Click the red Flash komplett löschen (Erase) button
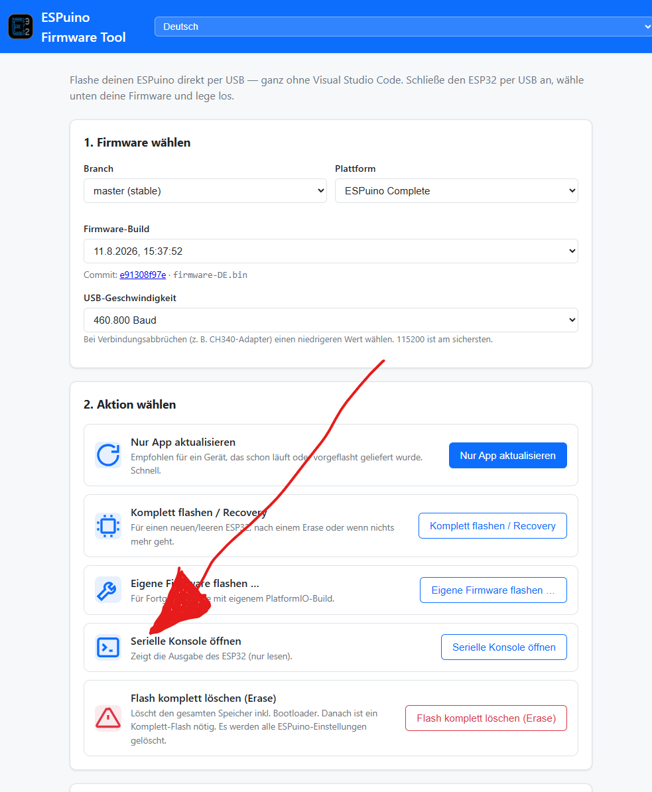This screenshot has height=792, width=652. click(486, 718)
